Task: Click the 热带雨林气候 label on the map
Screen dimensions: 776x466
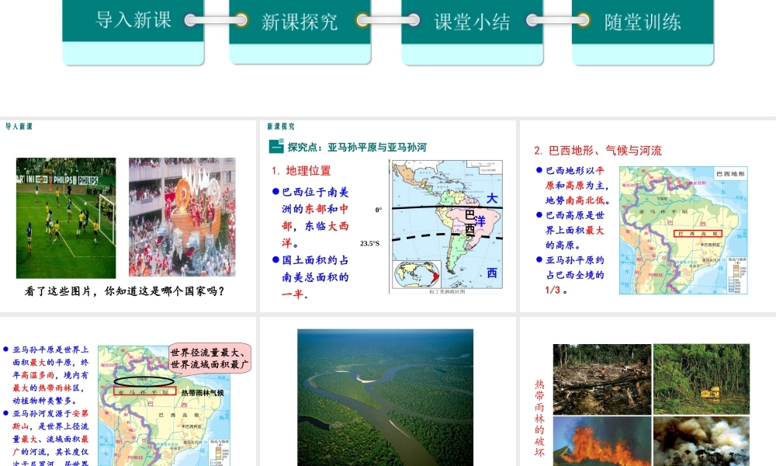Action: [x=203, y=393]
